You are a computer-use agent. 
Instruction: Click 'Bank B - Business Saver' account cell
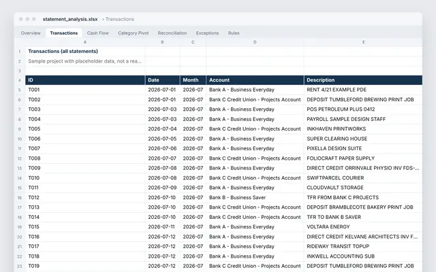pyautogui.click(x=255, y=198)
